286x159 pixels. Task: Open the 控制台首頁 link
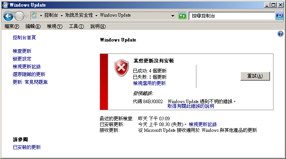(x=24, y=38)
